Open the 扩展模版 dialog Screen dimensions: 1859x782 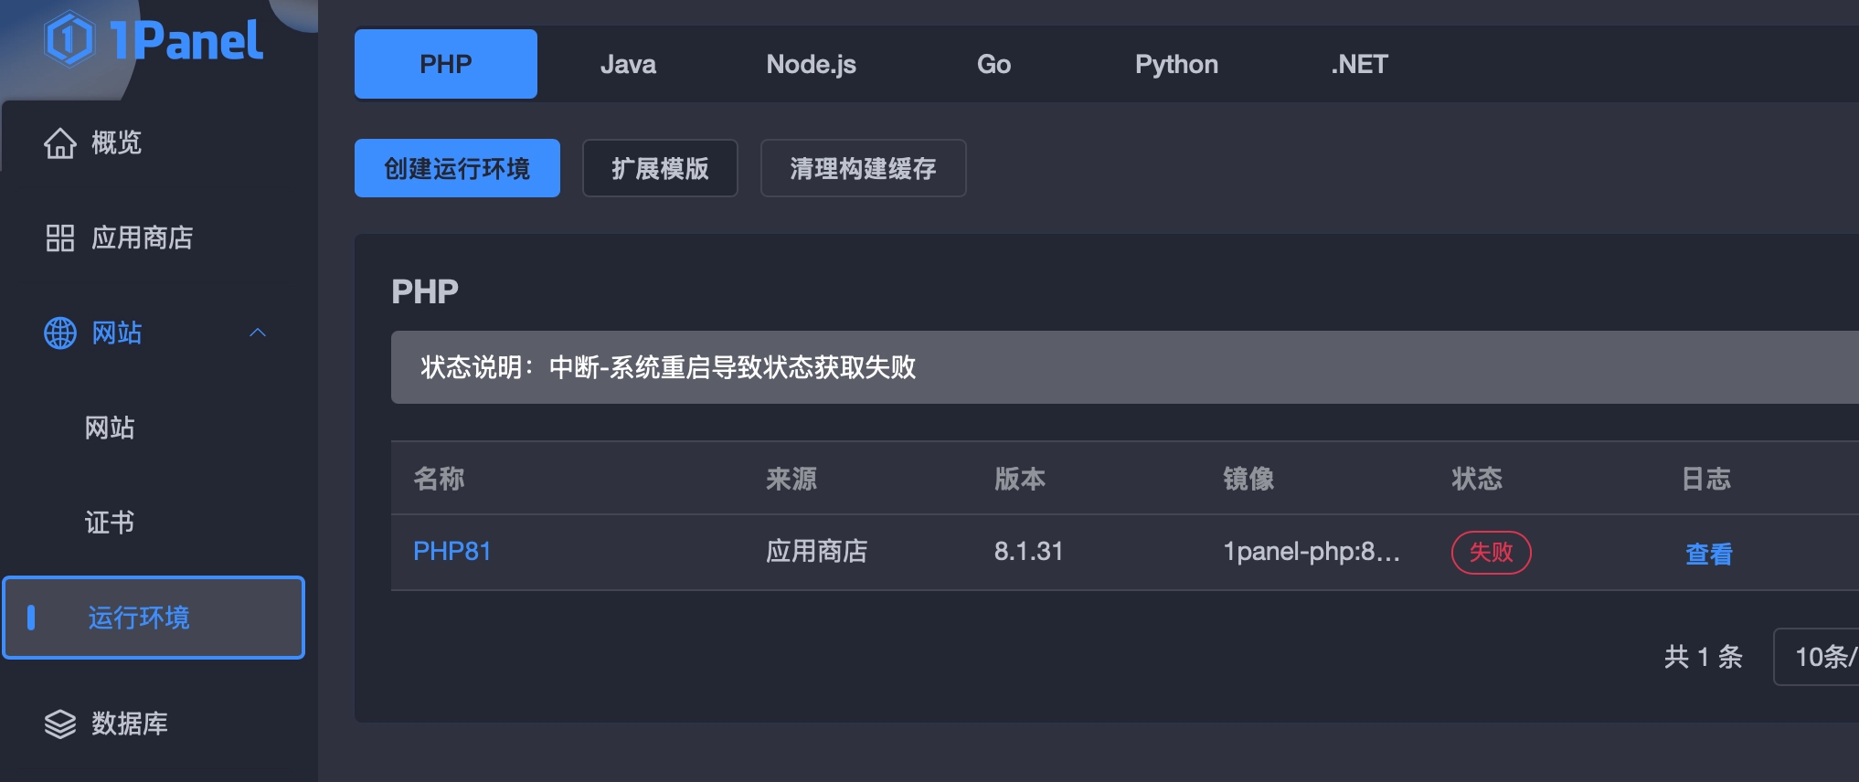pos(660,167)
